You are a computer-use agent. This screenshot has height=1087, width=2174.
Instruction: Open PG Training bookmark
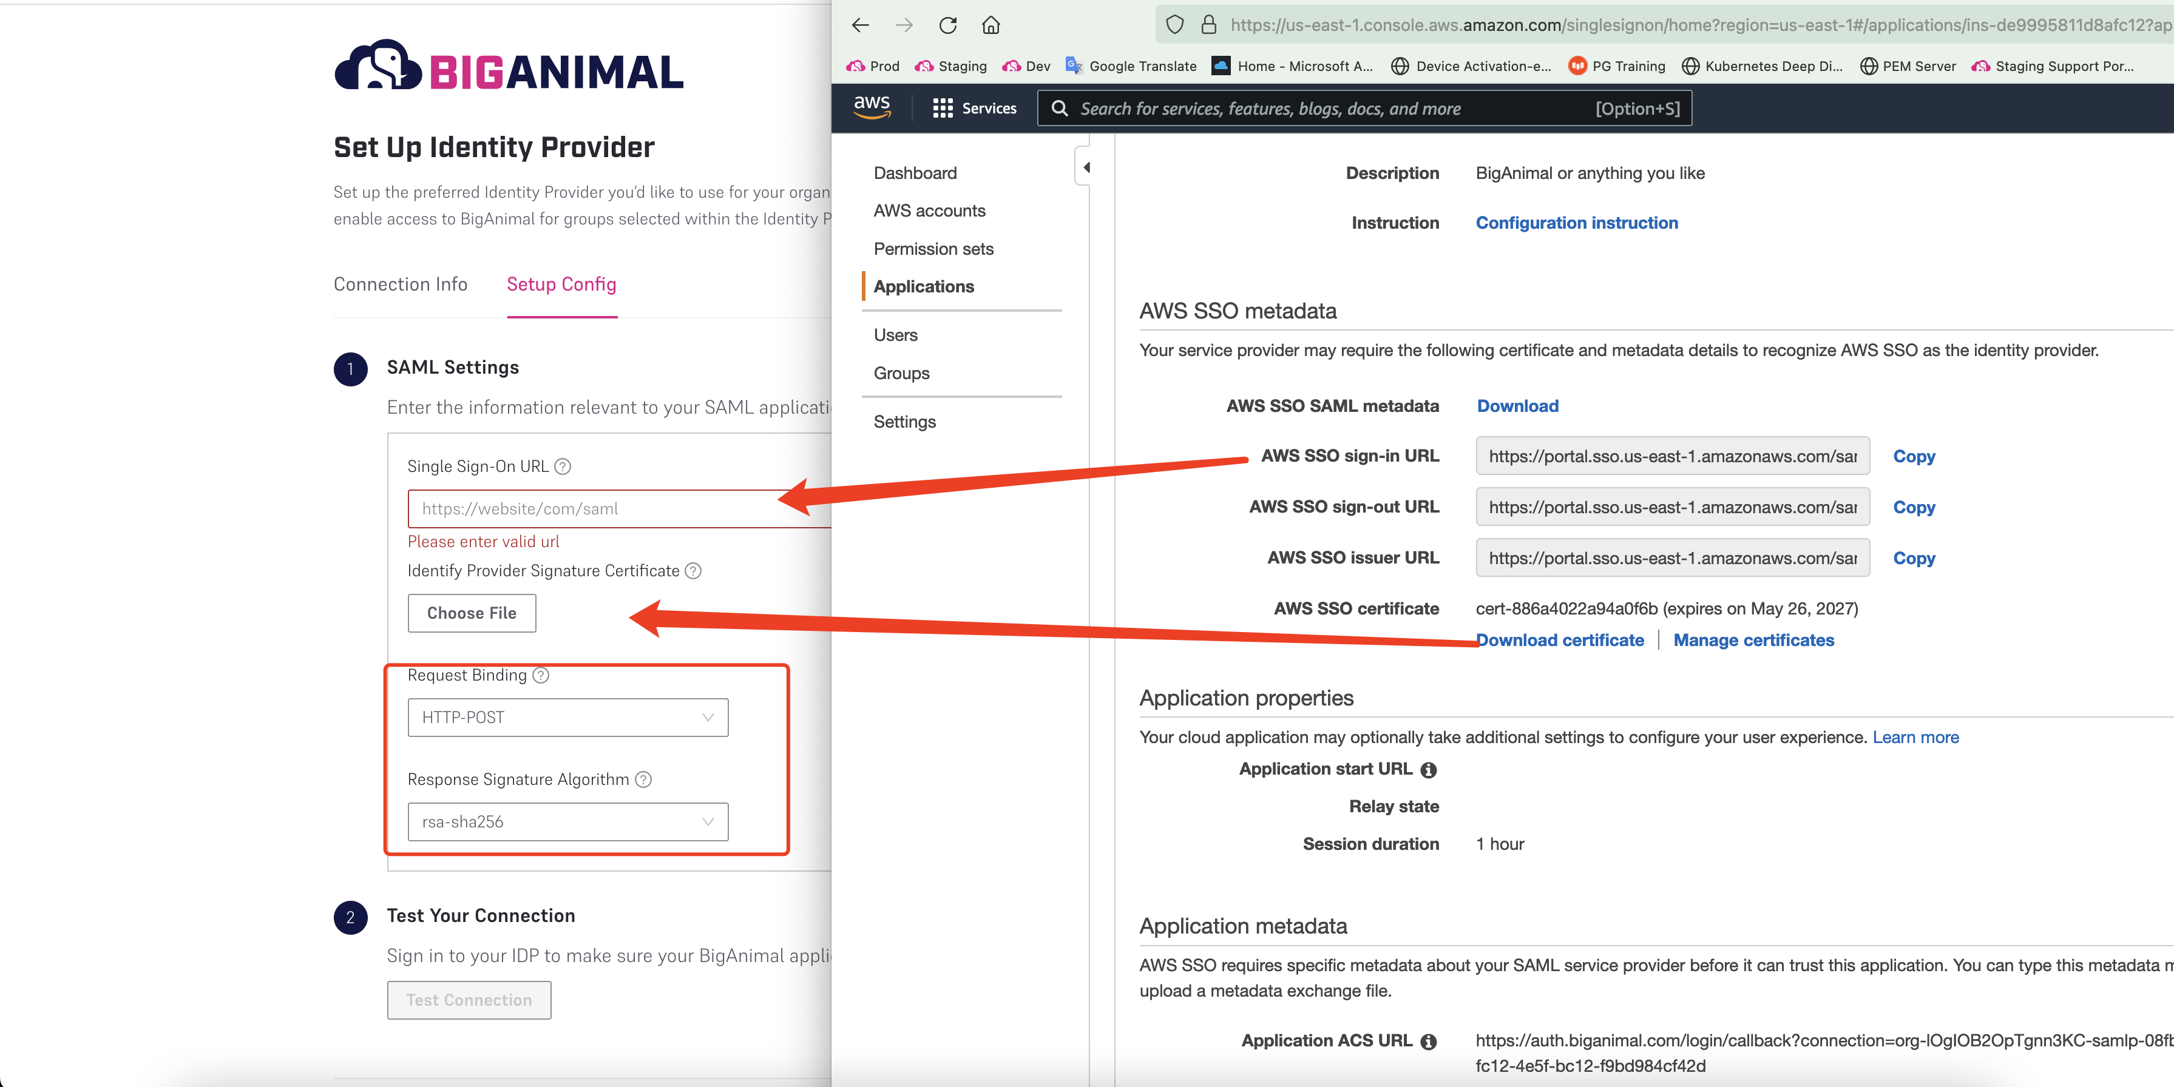(1616, 66)
